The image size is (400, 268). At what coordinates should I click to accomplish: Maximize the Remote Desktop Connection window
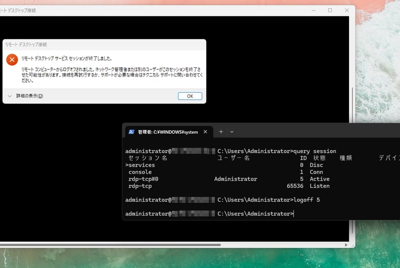click(330, 10)
